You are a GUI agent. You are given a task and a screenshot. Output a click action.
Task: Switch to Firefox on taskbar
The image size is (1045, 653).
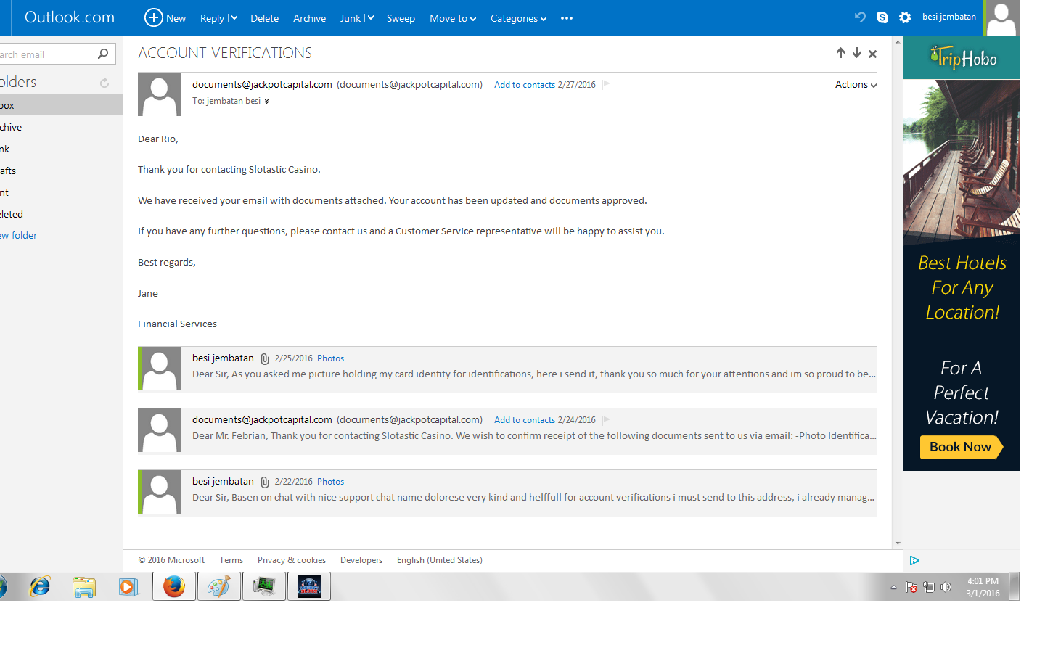(174, 586)
